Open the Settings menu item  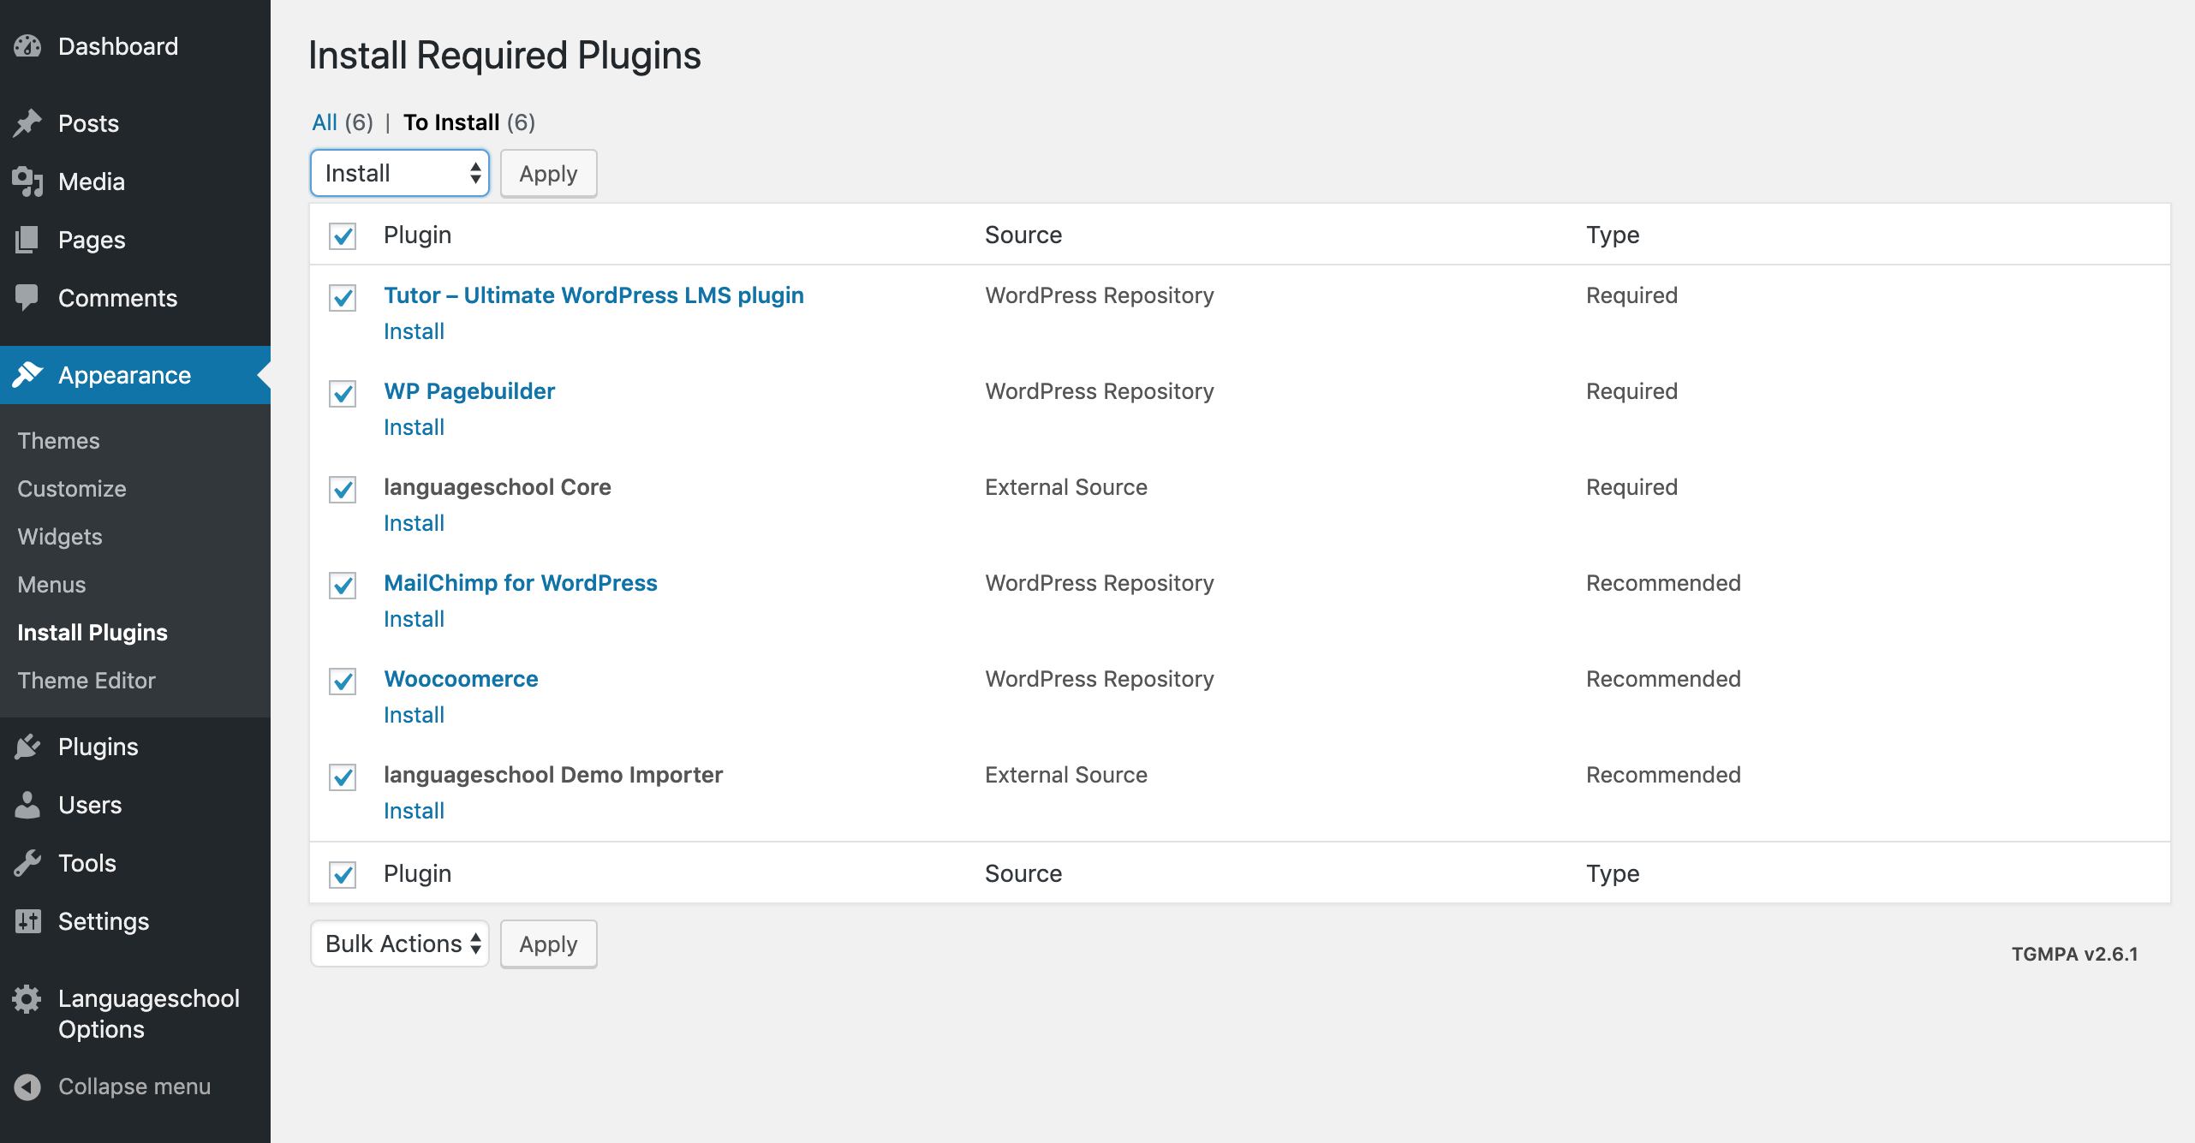click(x=135, y=921)
